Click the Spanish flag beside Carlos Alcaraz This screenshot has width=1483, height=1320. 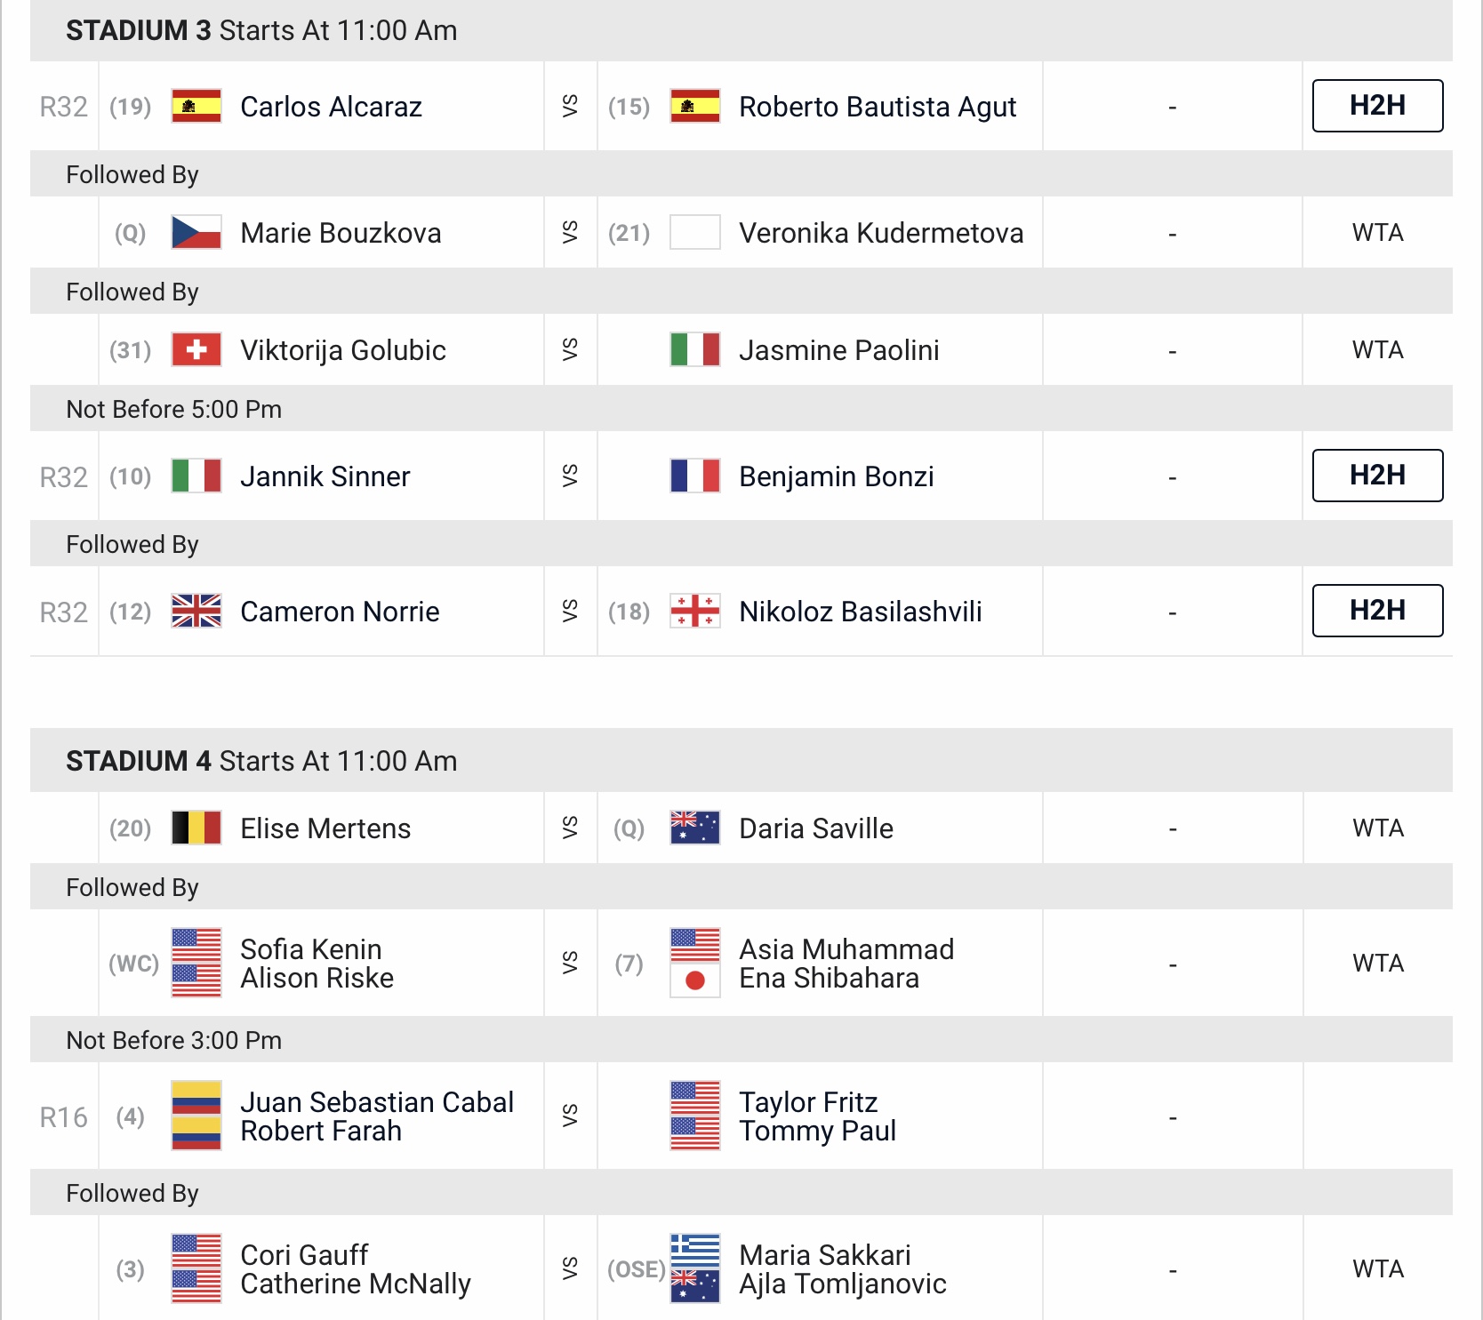click(196, 106)
